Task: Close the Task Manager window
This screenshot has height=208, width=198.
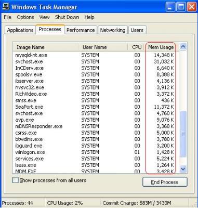Action: tap(192, 7)
